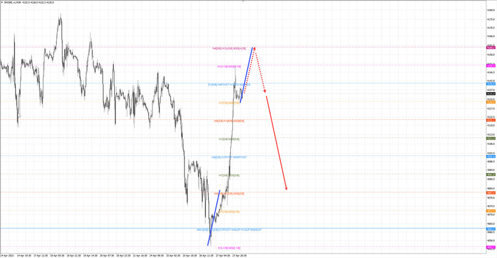Select the H1[1/8] M30[1/8] level label

tap(229, 212)
